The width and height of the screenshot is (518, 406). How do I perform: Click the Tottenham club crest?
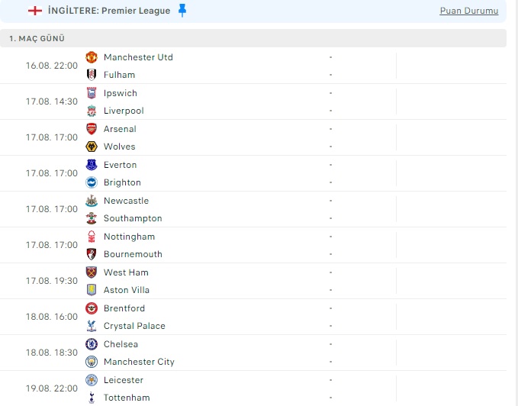[x=92, y=398]
